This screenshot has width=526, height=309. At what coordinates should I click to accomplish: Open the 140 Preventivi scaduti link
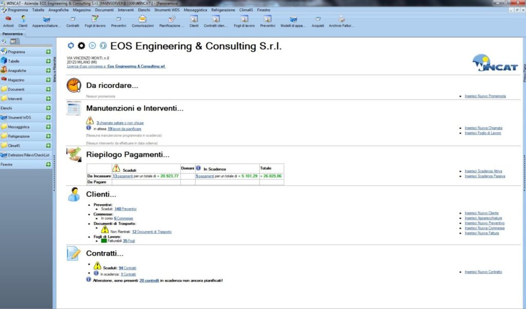coord(125,209)
